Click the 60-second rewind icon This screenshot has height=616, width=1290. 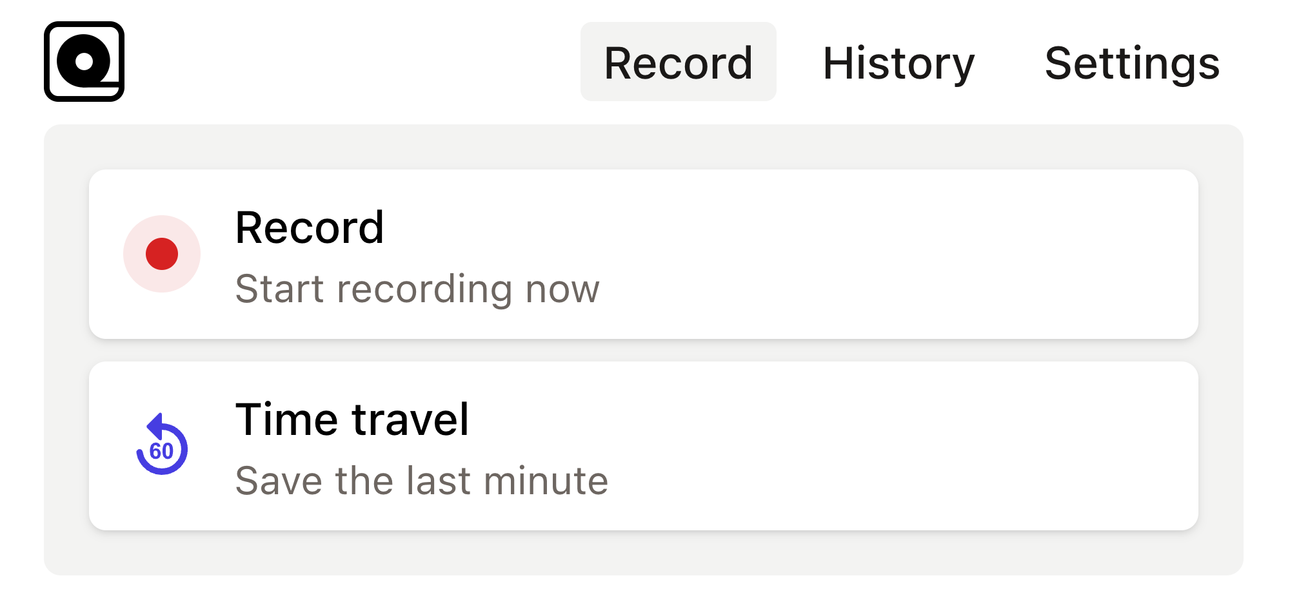pos(162,446)
